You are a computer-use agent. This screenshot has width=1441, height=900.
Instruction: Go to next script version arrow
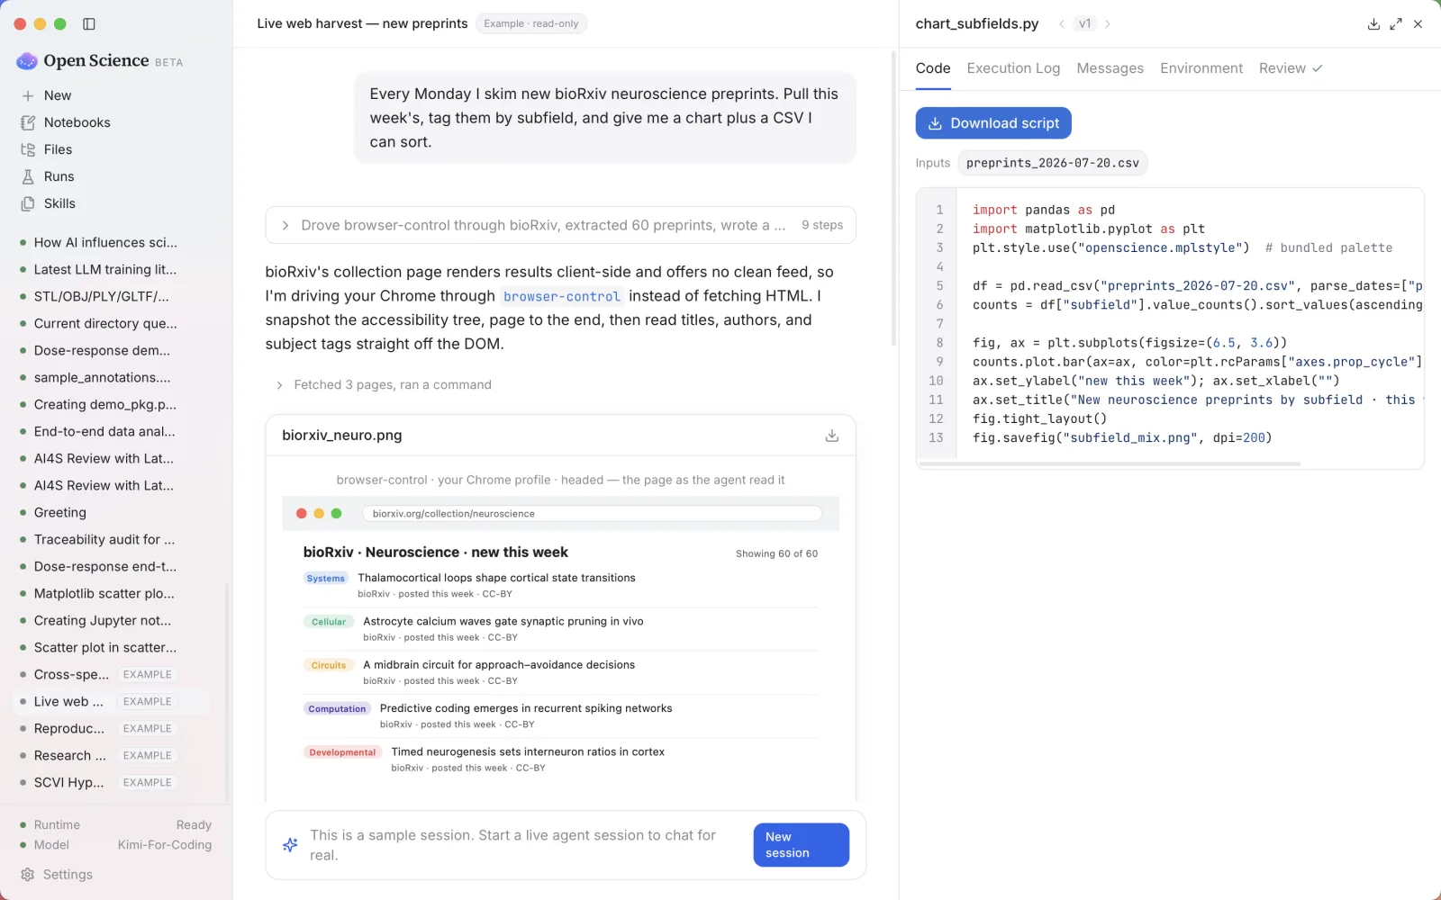(x=1108, y=24)
